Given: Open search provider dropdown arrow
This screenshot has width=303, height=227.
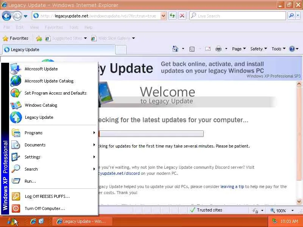Looking at the screenshot, I should pyautogui.click(x=298, y=16).
